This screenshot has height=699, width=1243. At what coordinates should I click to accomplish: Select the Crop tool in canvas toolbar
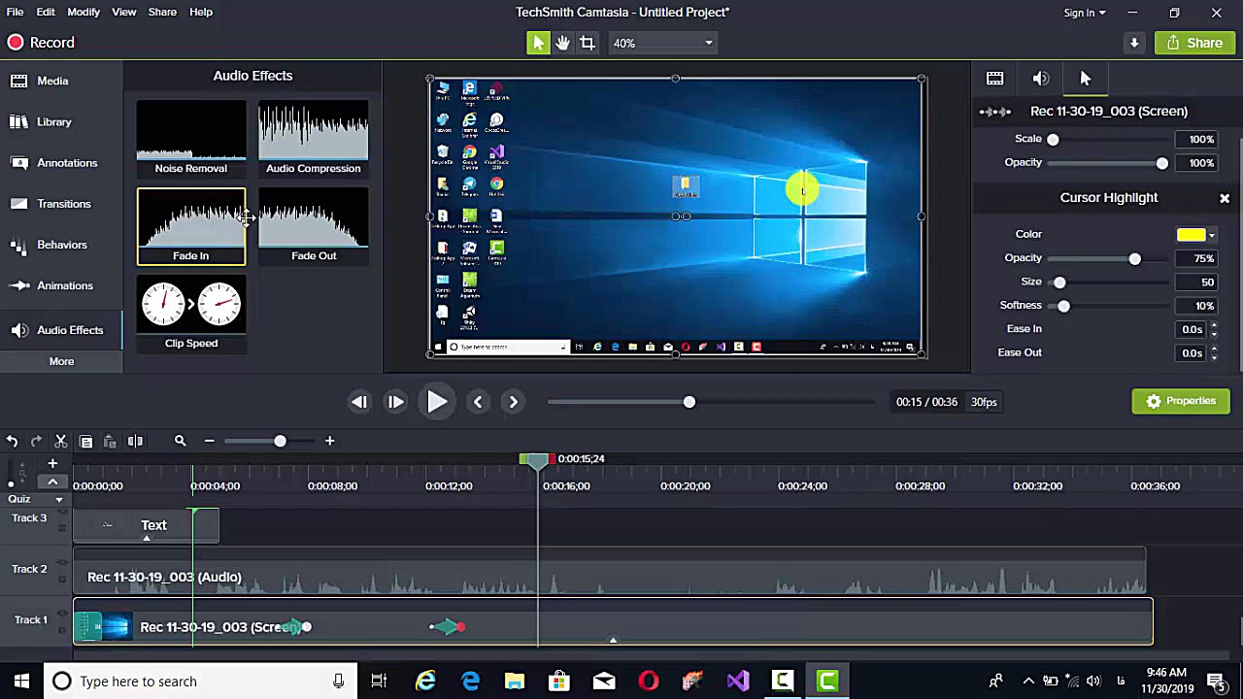point(588,43)
